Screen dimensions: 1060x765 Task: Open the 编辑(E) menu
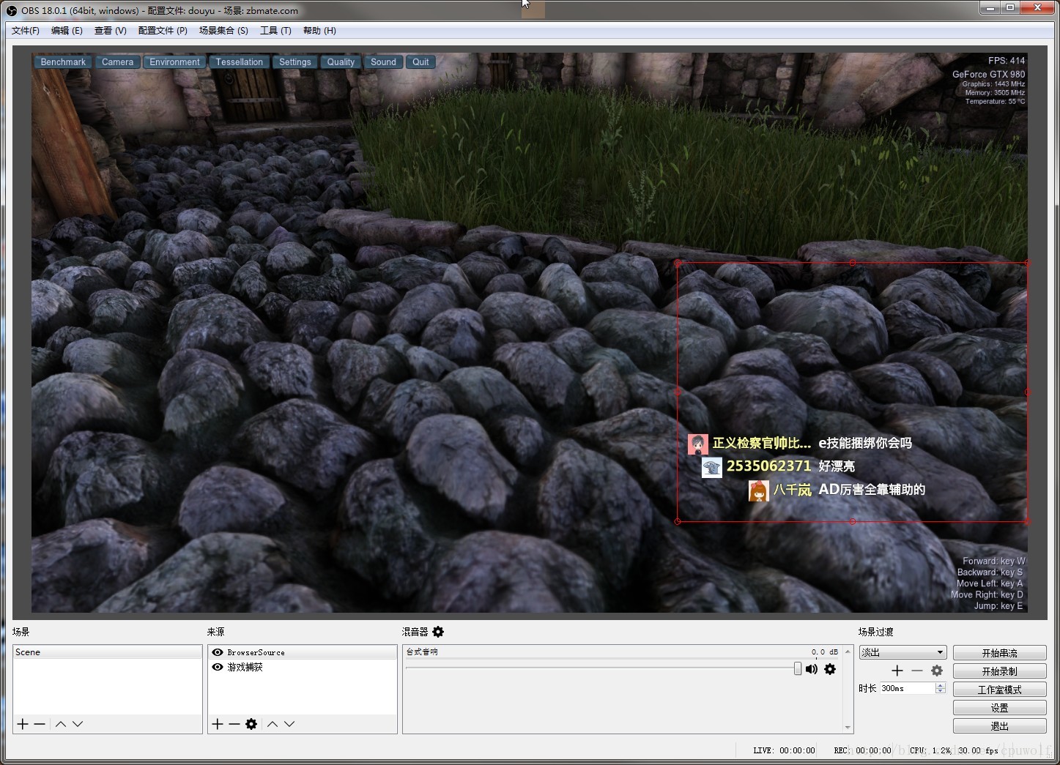pos(67,31)
